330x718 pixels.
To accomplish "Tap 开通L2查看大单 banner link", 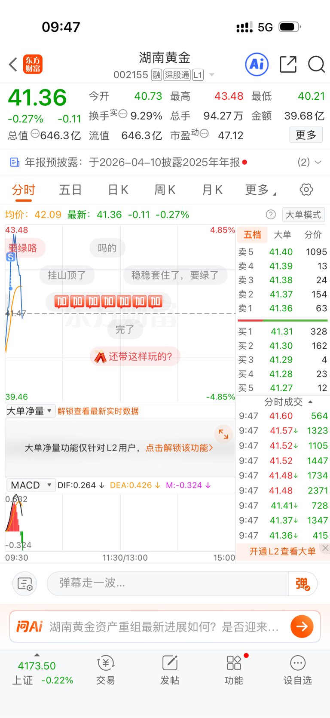I will point(282,551).
